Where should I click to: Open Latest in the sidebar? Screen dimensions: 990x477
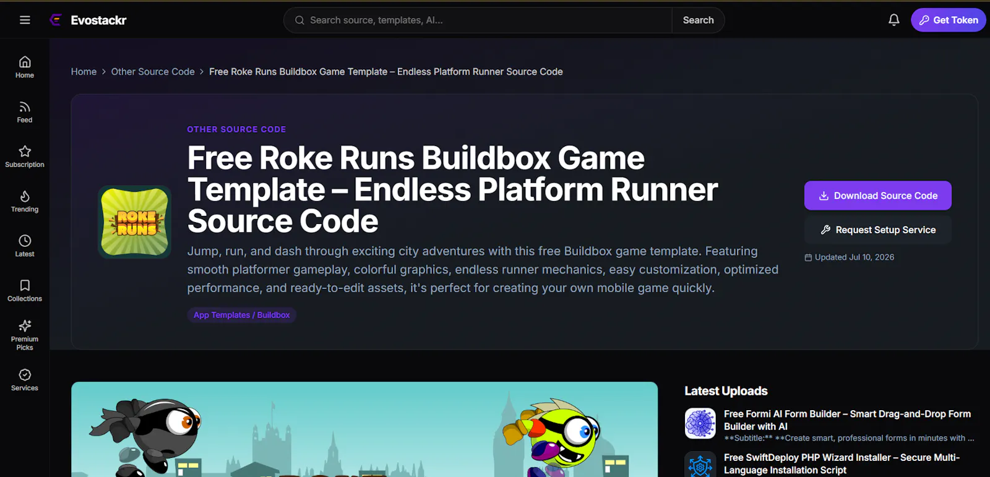tap(25, 246)
